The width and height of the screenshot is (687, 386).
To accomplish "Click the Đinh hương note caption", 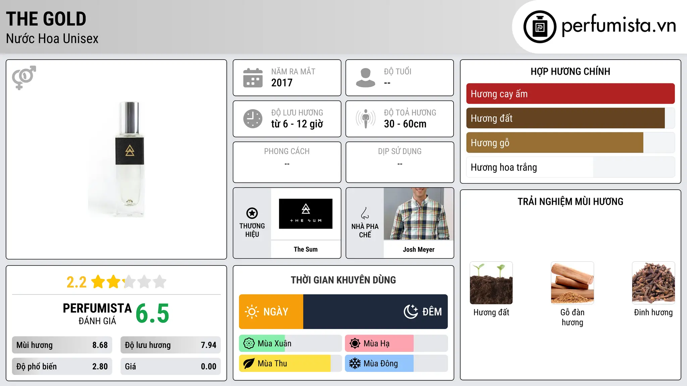I will [653, 312].
